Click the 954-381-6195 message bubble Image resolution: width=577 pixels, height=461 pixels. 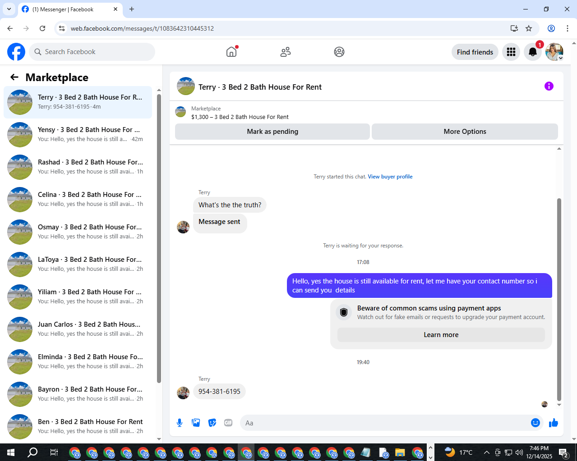point(219,392)
